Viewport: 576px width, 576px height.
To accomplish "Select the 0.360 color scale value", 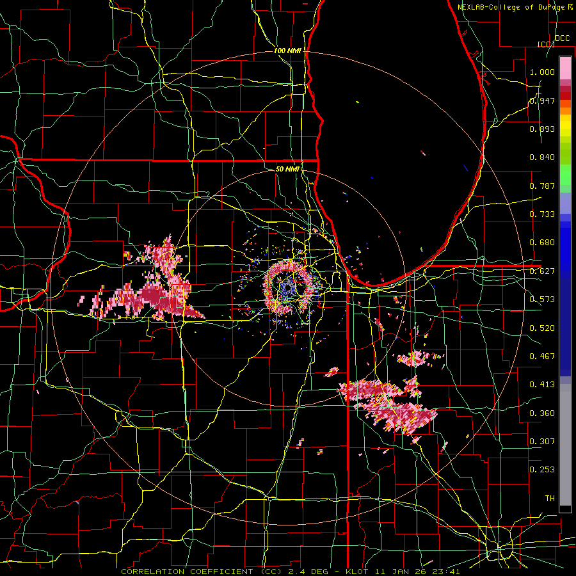I will (x=542, y=413).
